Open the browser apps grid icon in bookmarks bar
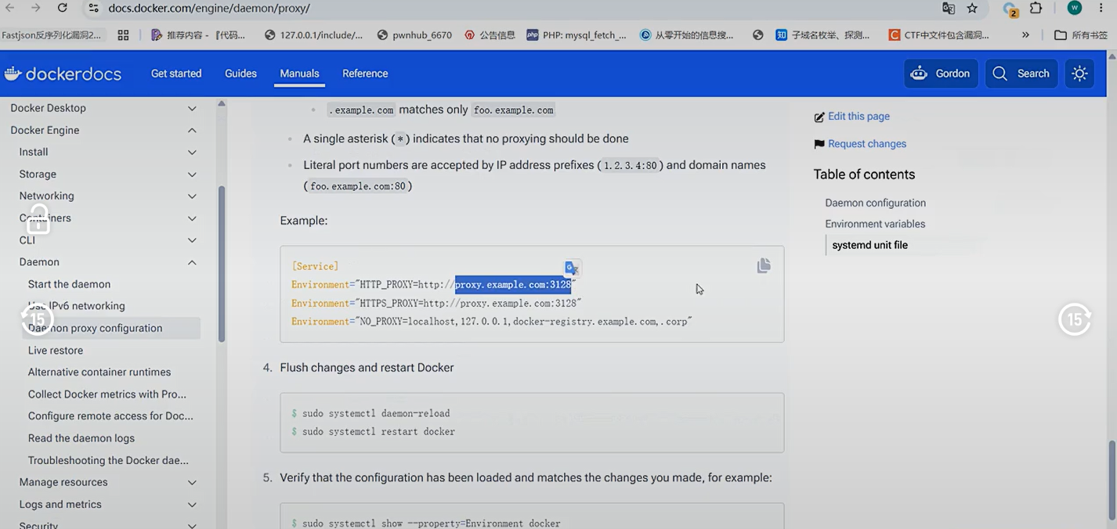This screenshot has height=529, width=1117. pos(123,34)
